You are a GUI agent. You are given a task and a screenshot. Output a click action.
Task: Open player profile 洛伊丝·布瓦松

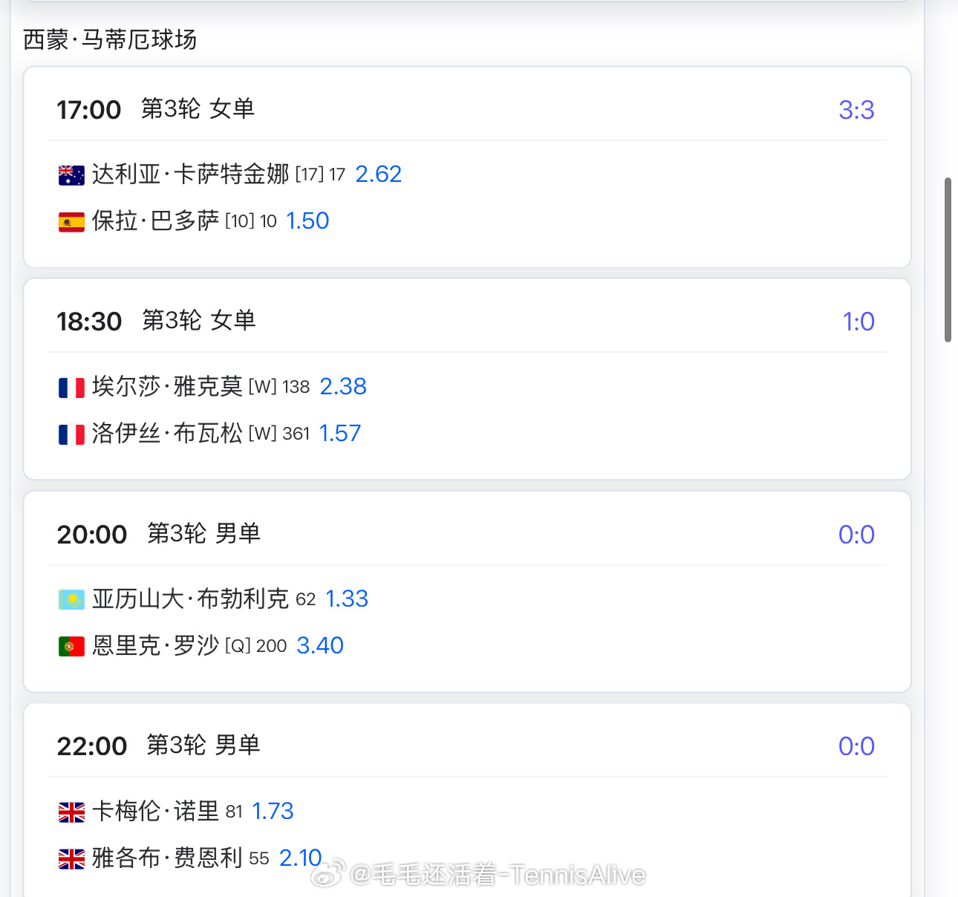[x=167, y=433]
